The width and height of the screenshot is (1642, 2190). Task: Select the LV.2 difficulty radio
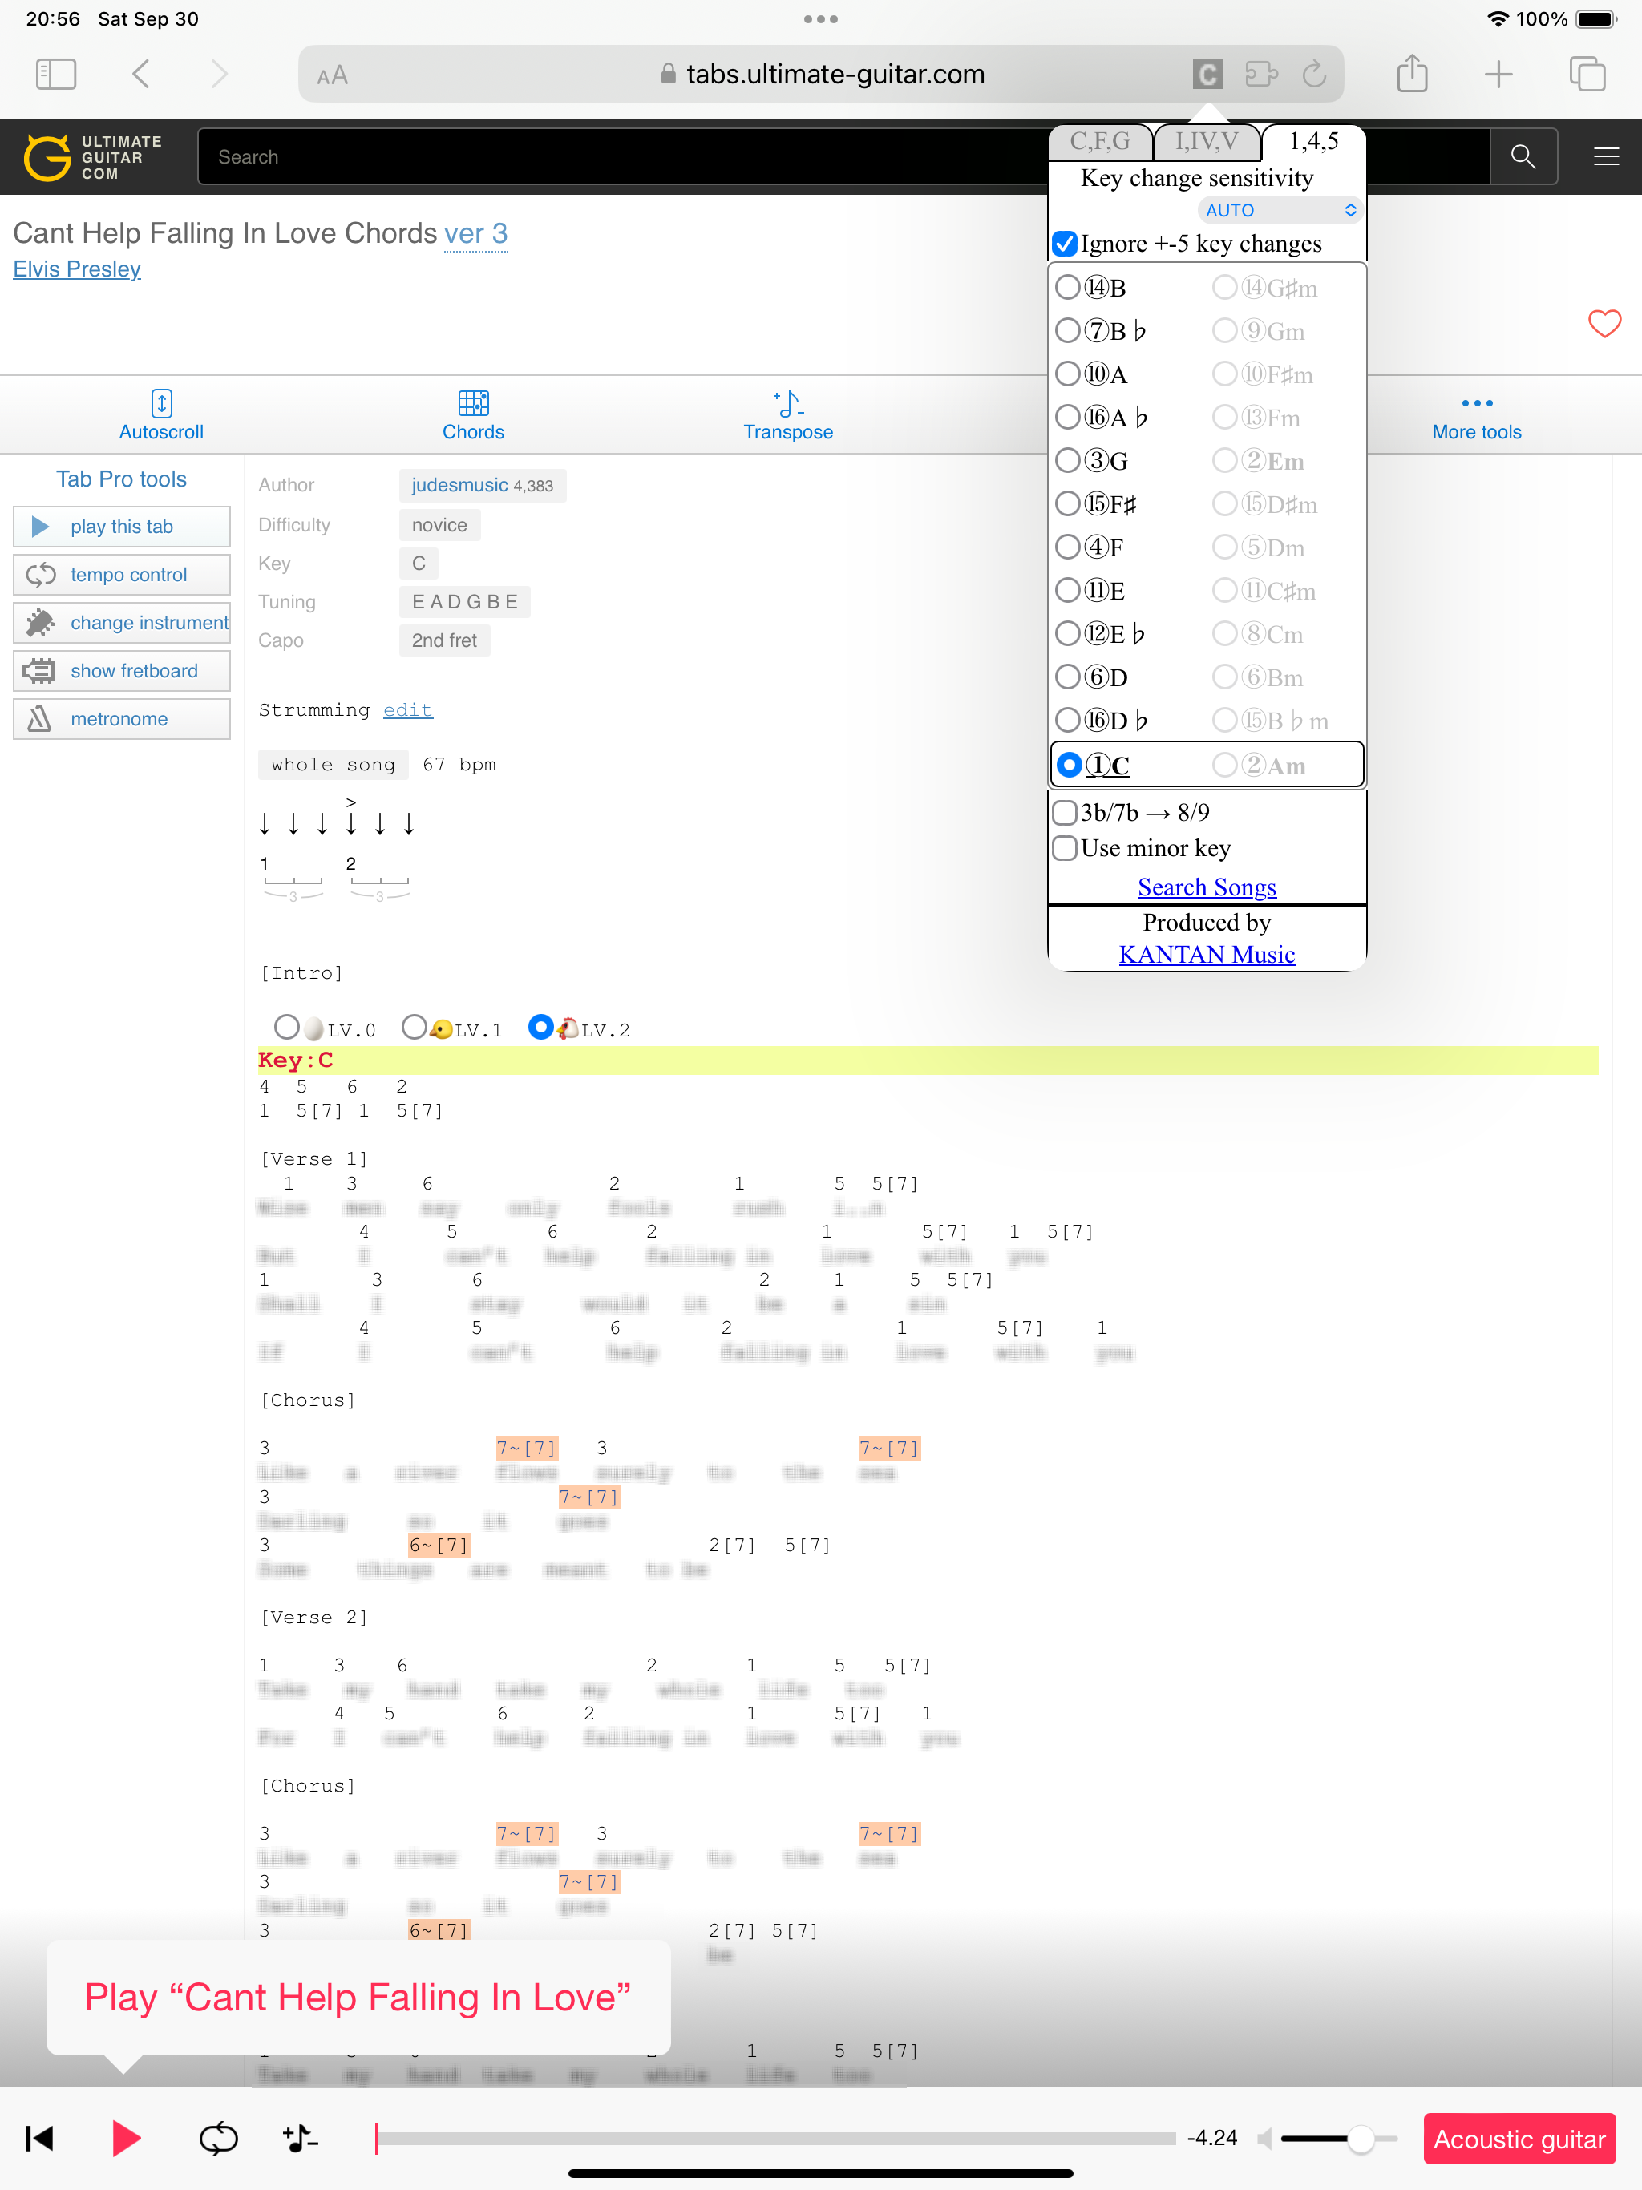pyautogui.click(x=540, y=1027)
